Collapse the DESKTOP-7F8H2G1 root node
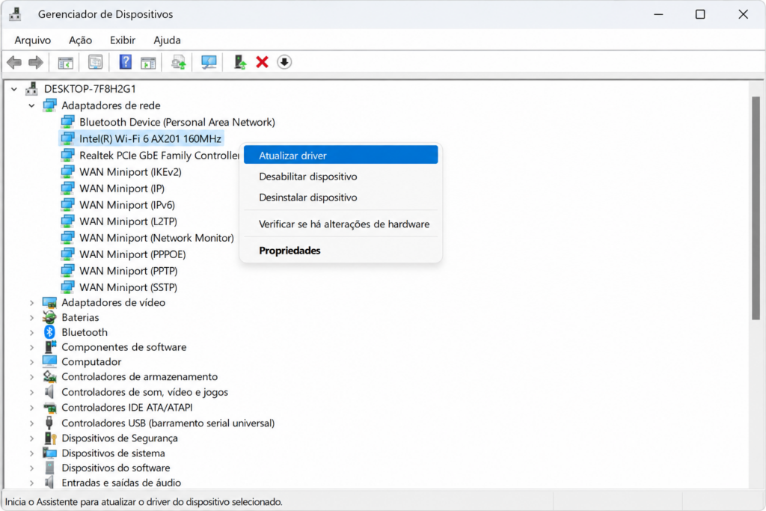 [x=14, y=89]
